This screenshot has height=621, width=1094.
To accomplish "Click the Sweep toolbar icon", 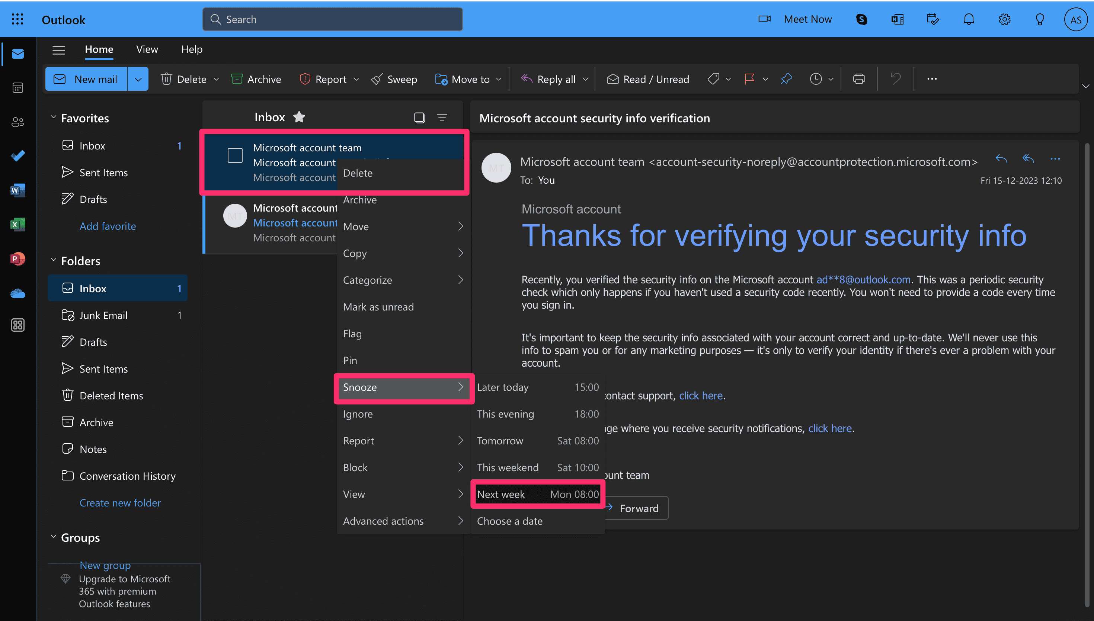I will [394, 78].
